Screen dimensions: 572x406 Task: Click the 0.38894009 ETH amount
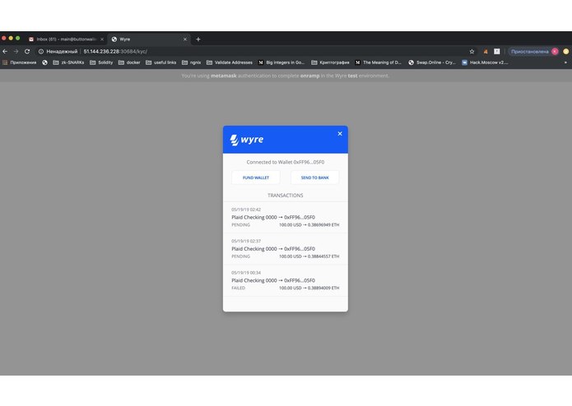coord(323,288)
